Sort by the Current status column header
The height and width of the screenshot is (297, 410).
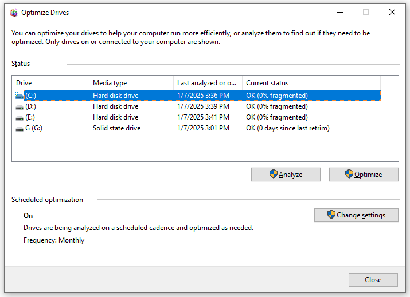(x=311, y=83)
